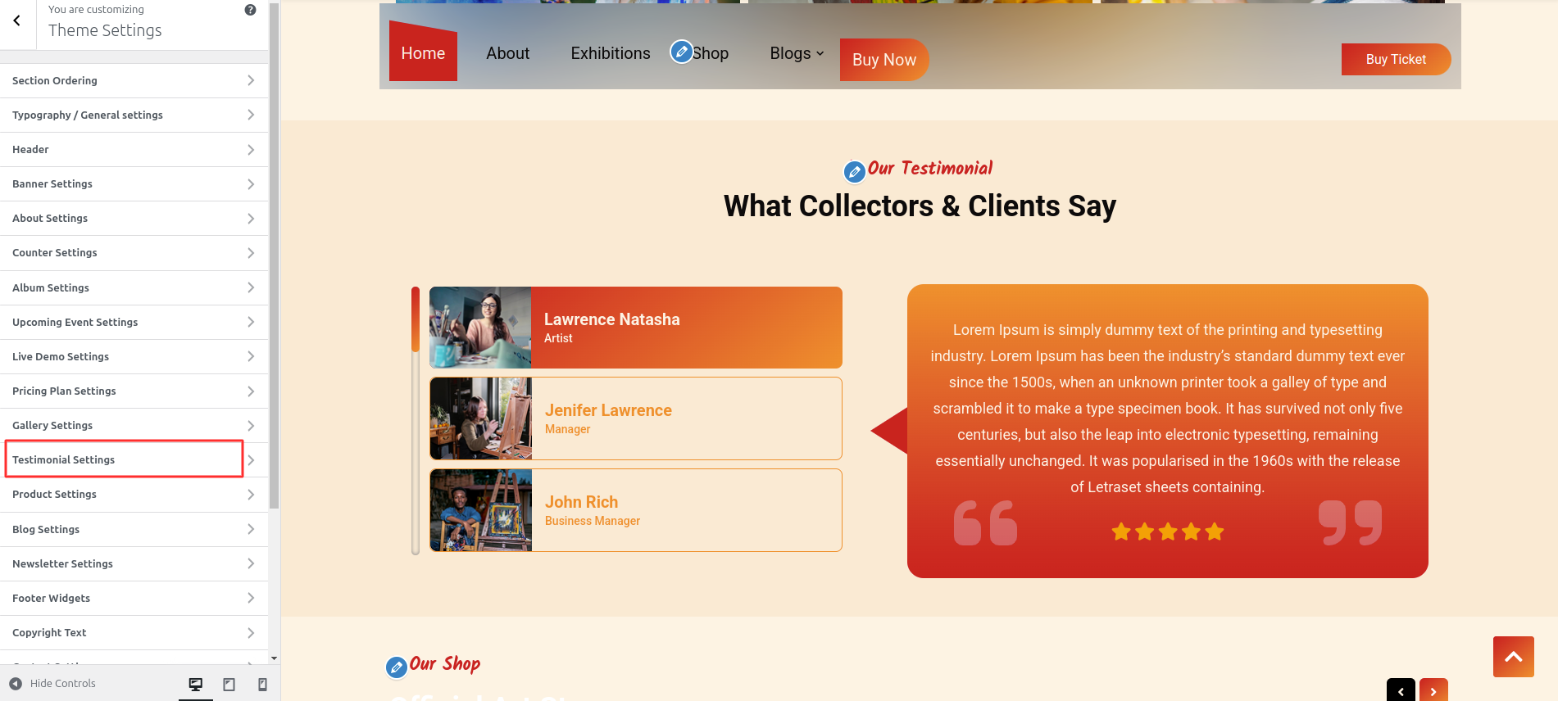Switch to desktop preview device icon
This screenshot has height=701, width=1558.
(x=196, y=684)
